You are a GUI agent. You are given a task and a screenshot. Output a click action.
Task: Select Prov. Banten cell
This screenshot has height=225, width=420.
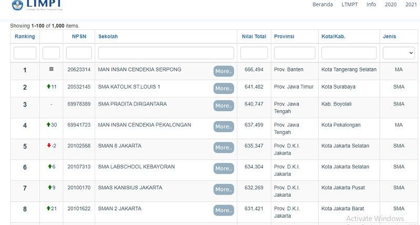pyautogui.click(x=289, y=70)
